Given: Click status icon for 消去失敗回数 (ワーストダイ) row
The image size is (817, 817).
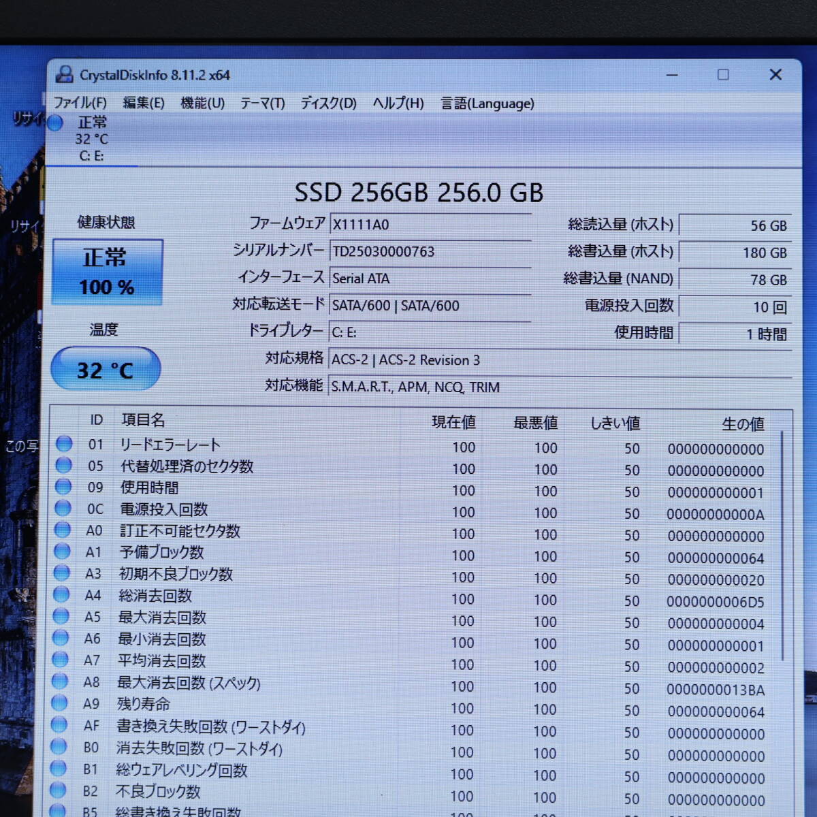Looking at the screenshot, I should tap(59, 746).
